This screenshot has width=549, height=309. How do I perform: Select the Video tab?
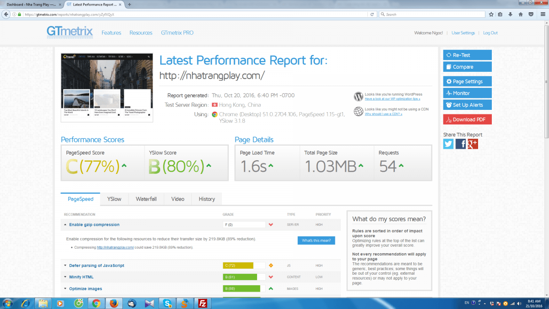coord(178,199)
